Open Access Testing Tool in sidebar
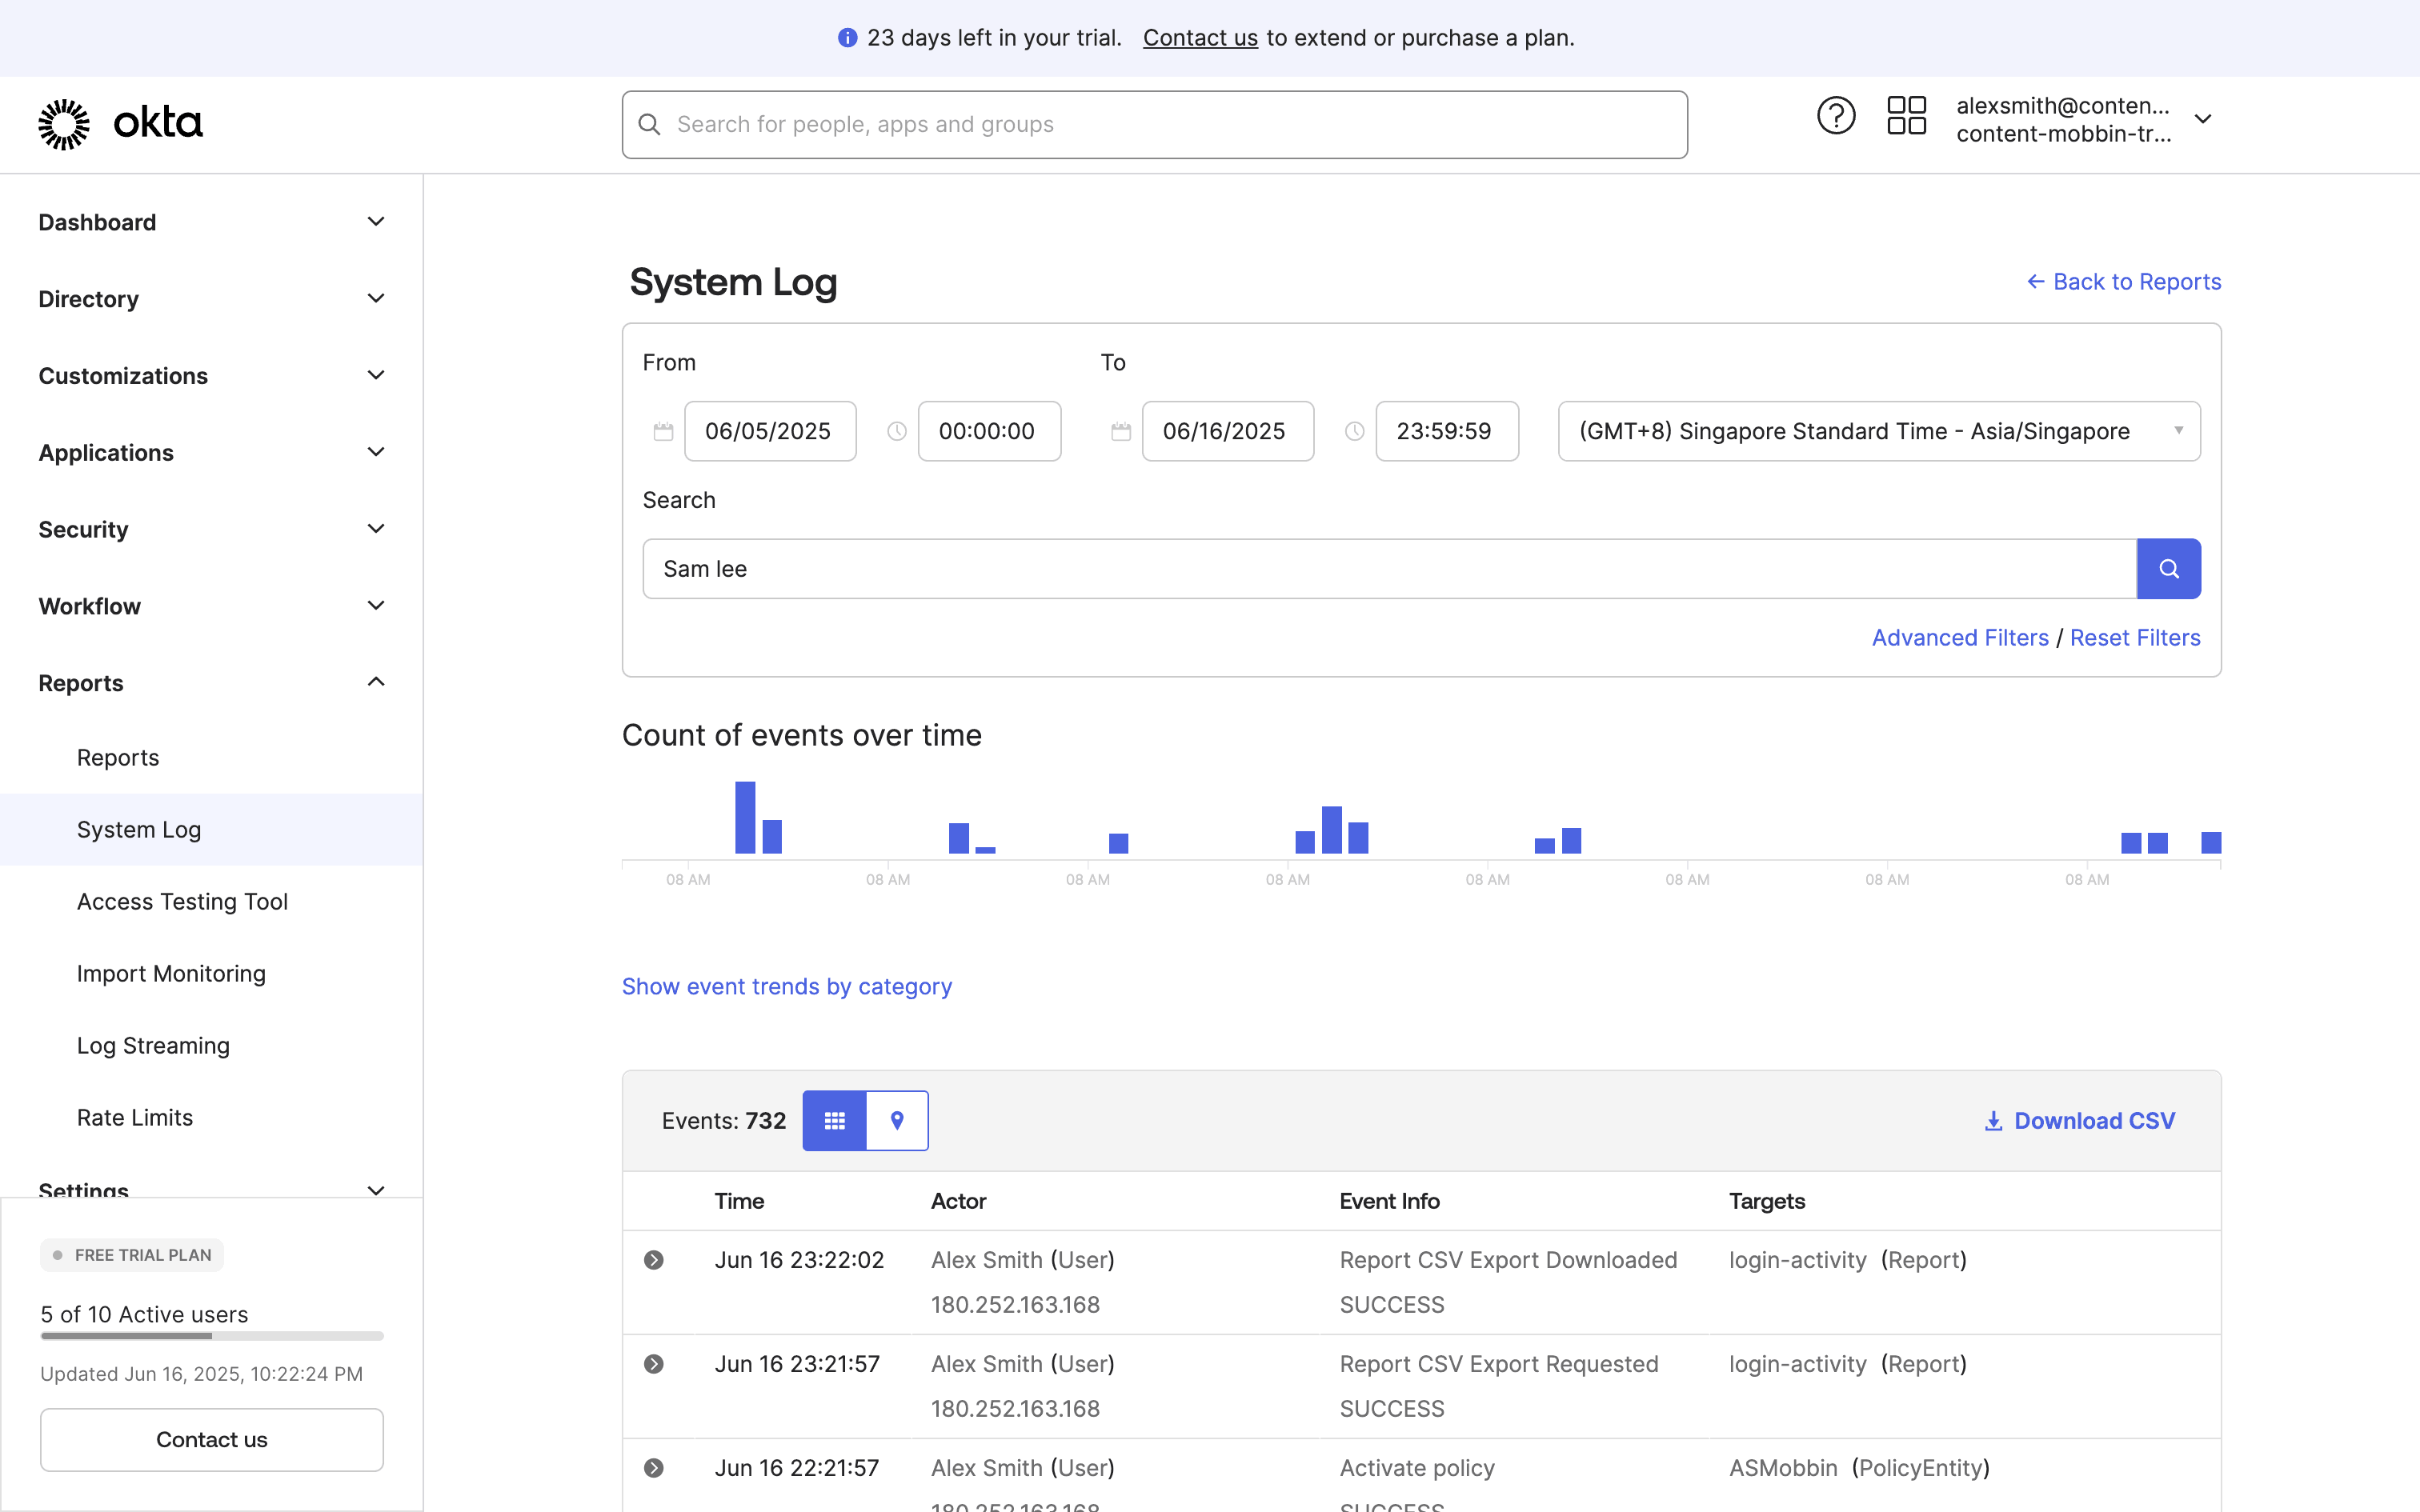Viewport: 2420px width, 1512px height. [182, 902]
